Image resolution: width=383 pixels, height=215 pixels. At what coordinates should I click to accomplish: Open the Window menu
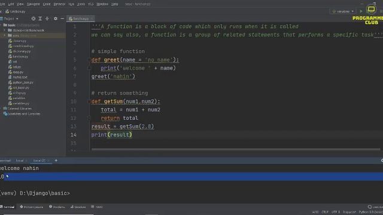102,4
